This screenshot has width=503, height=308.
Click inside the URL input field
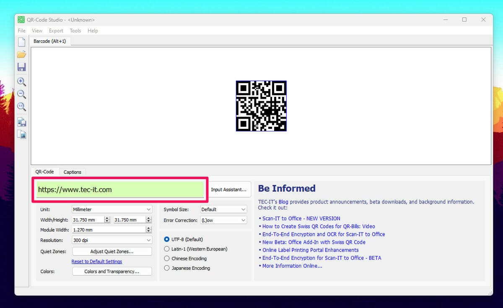coord(119,189)
